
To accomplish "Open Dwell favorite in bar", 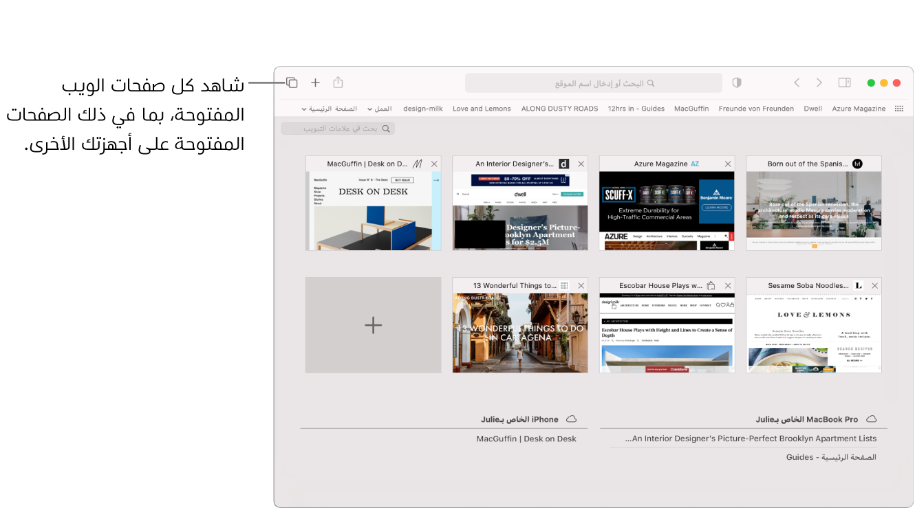I will coord(812,109).
